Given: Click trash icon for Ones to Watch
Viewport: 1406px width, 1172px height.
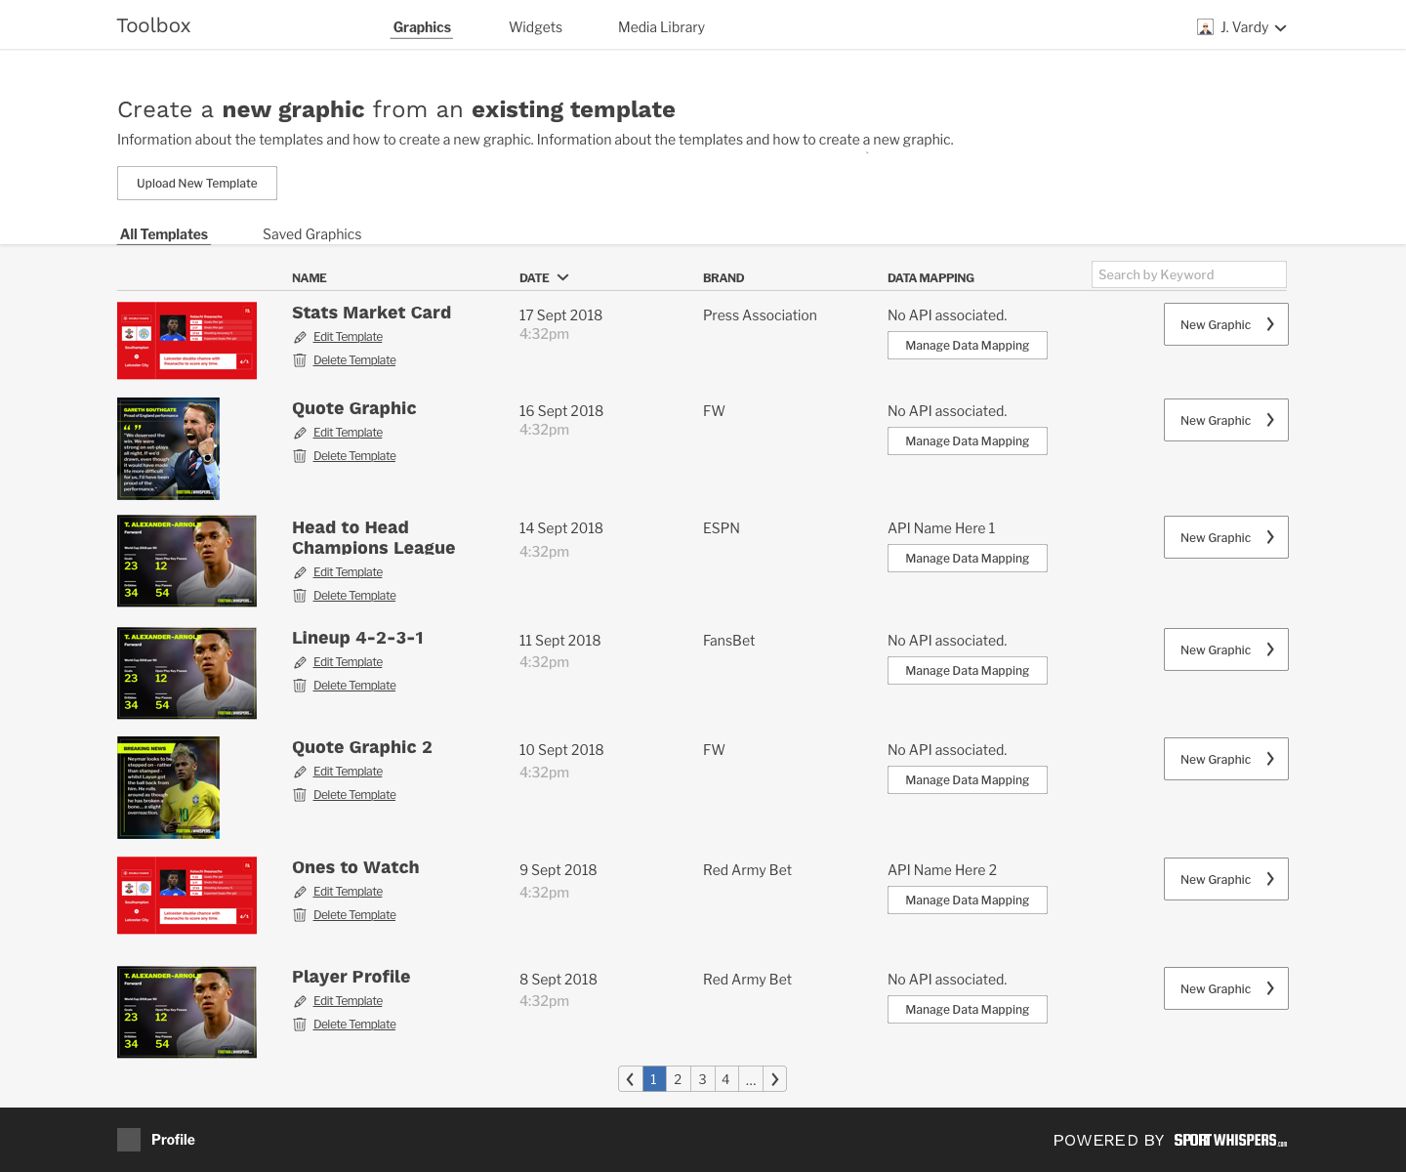Looking at the screenshot, I should (x=300, y=915).
